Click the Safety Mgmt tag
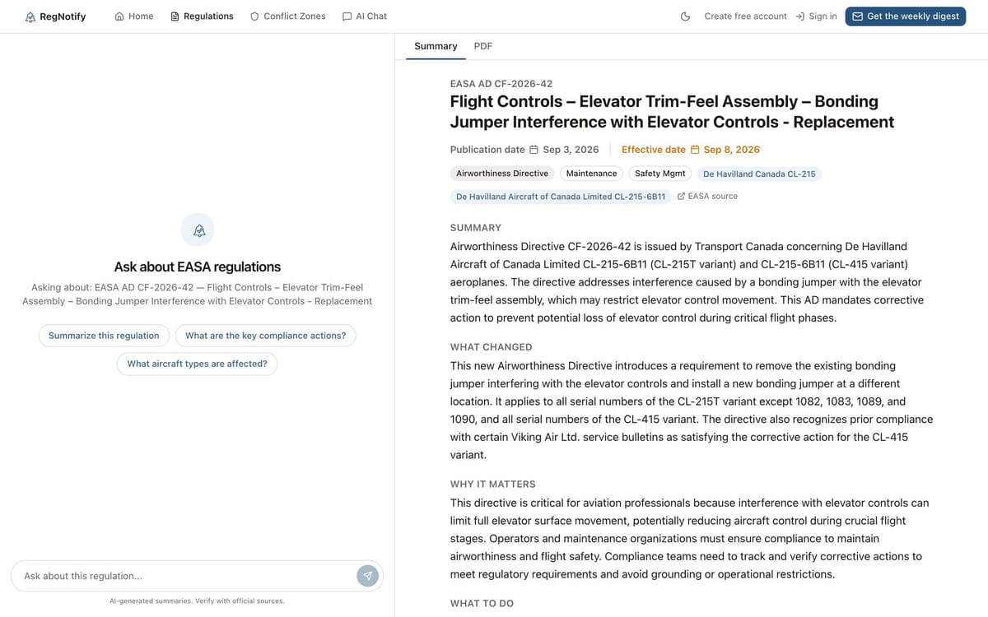This screenshot has height=617, width=988. tap(659, 174)
